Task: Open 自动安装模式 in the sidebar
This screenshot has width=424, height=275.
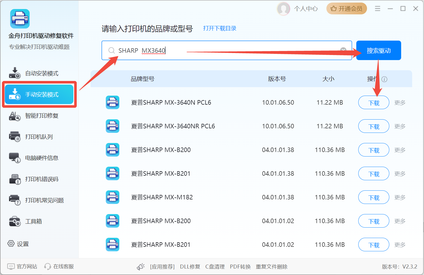Action: coord(39,73)
